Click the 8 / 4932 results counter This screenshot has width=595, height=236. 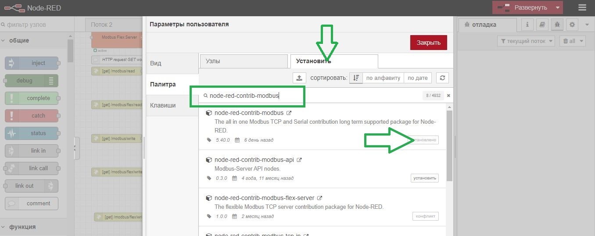(433, 95)
